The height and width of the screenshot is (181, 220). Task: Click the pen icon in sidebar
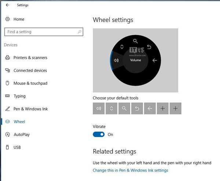pos(7,109)
